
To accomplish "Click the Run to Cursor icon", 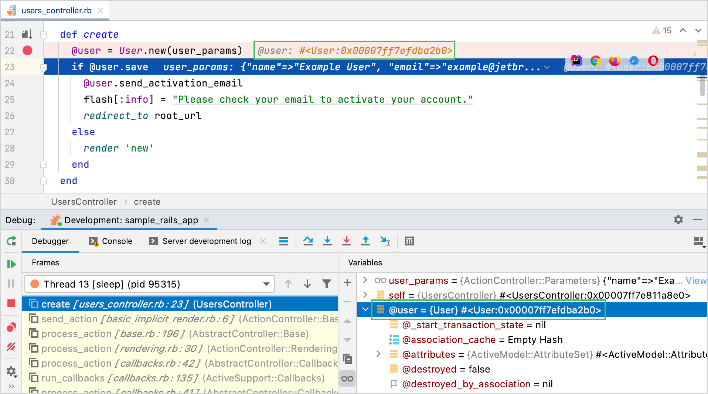I will [x=385, y=241].
